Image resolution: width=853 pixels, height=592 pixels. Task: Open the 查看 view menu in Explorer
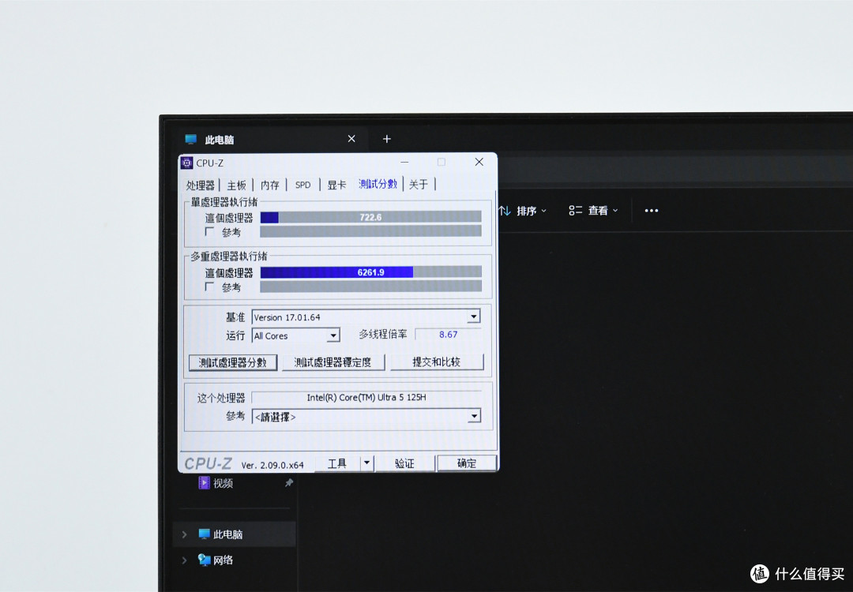[593, 211]
